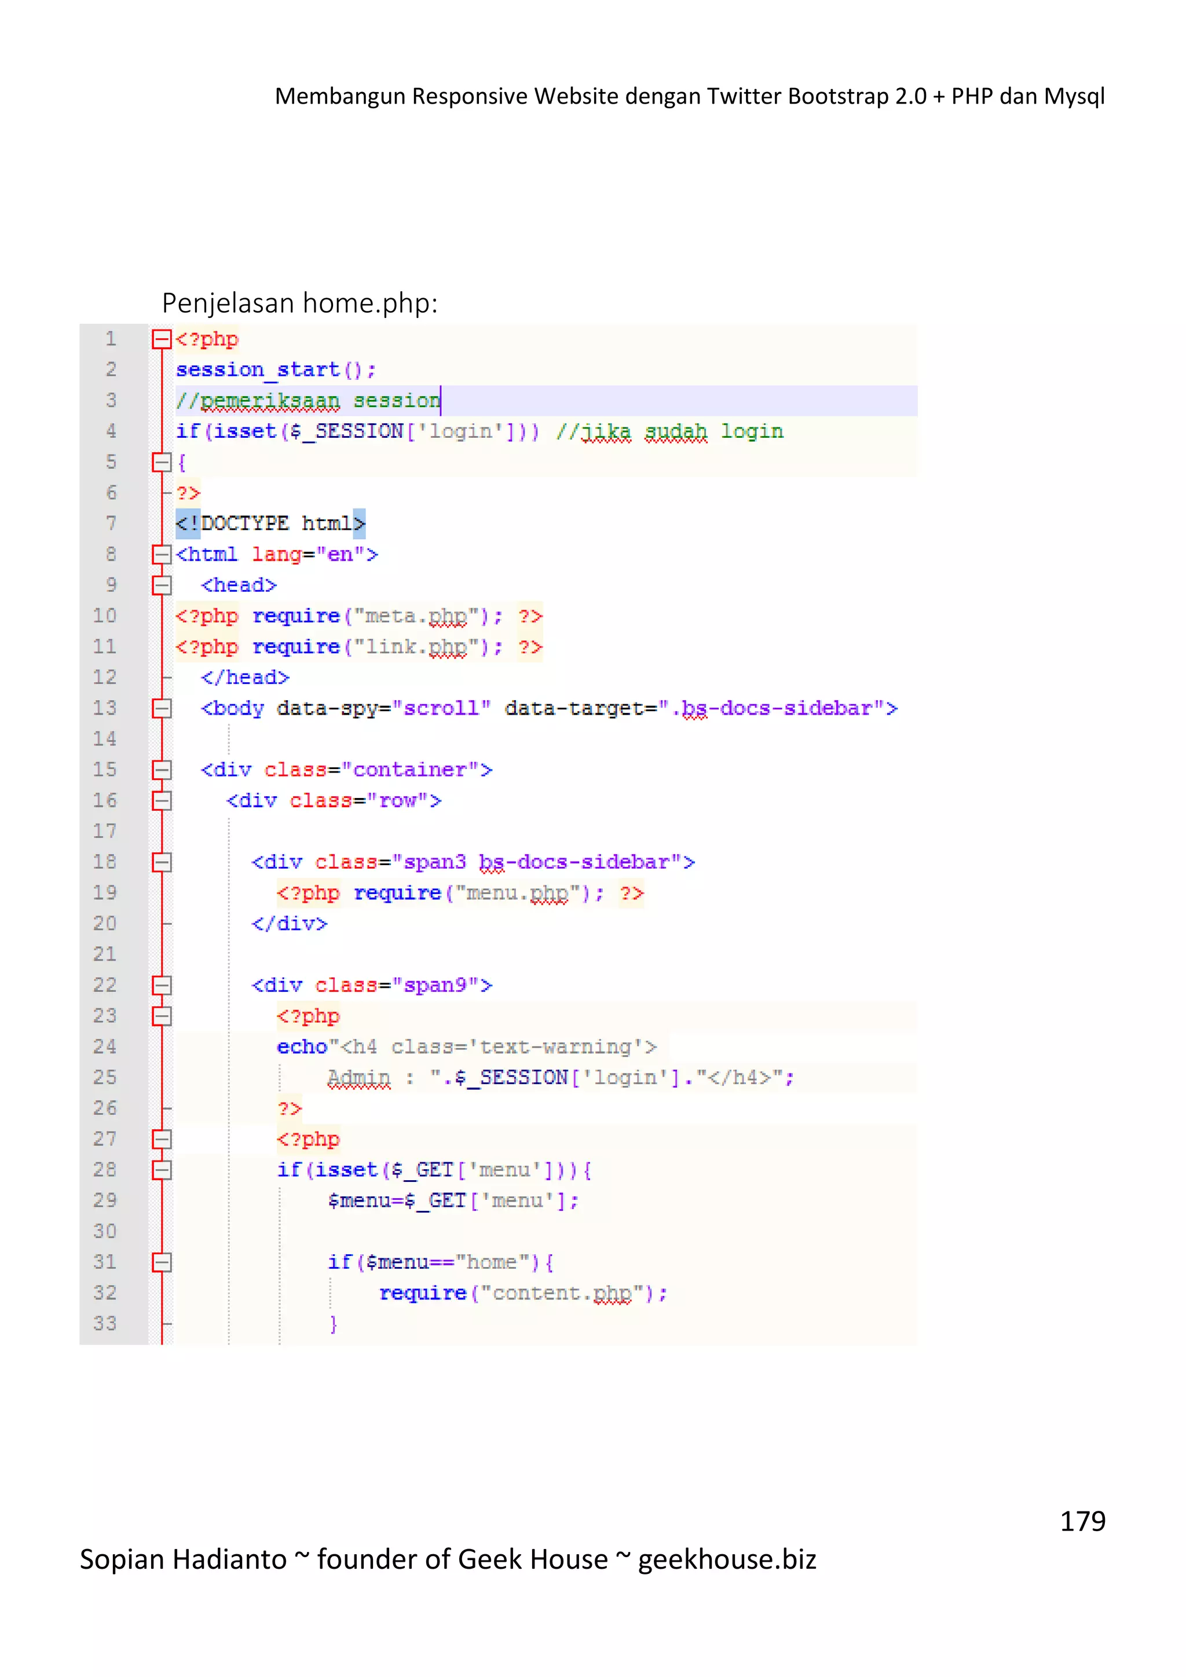Click the $menu=$_GET['menu']; line
The width and height of the screenshot is (1186, 1677).
pos(453,1201)
